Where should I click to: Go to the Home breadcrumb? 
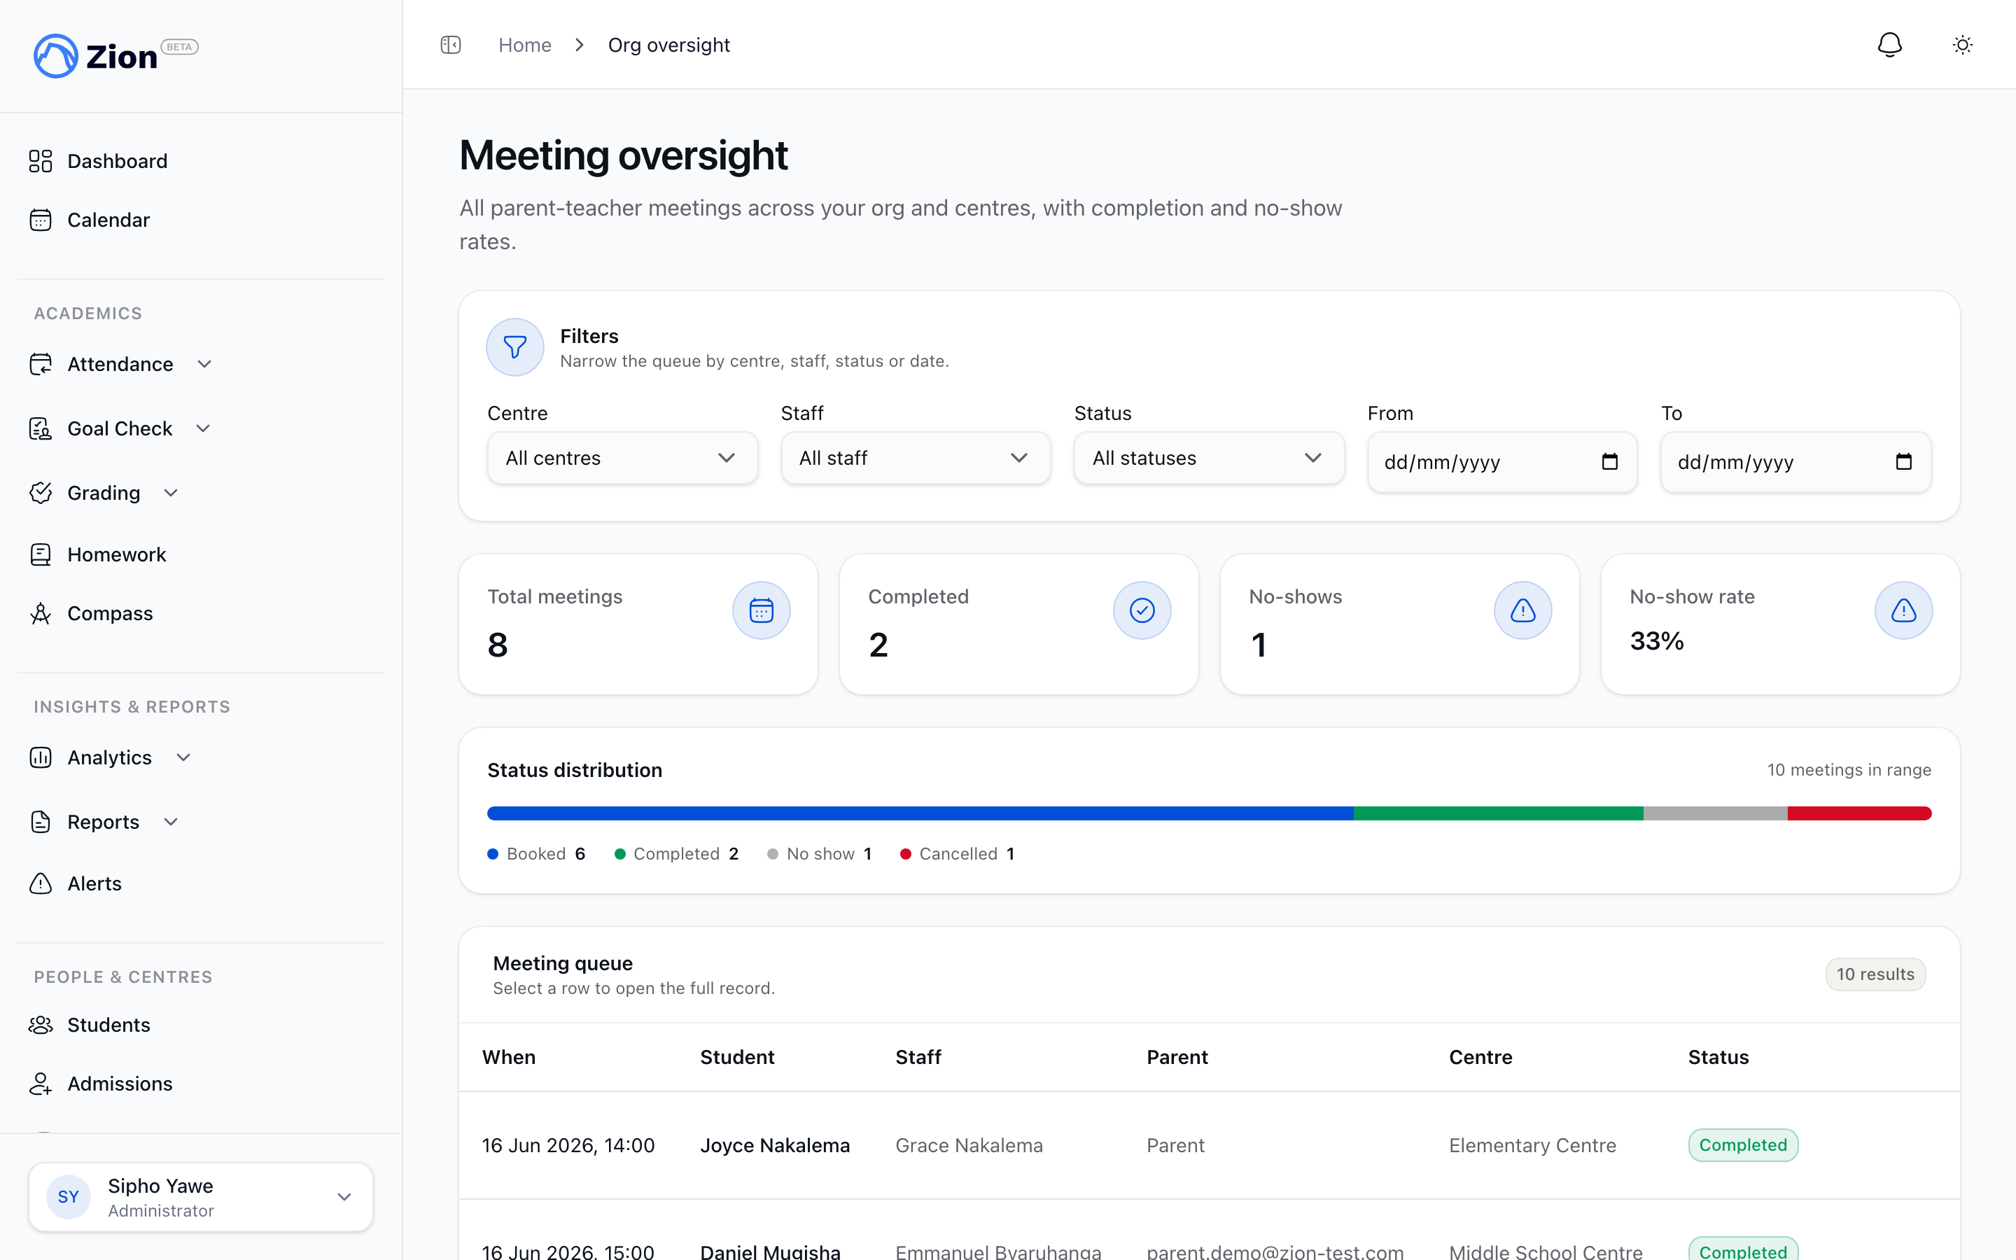[x=525, y=45]
